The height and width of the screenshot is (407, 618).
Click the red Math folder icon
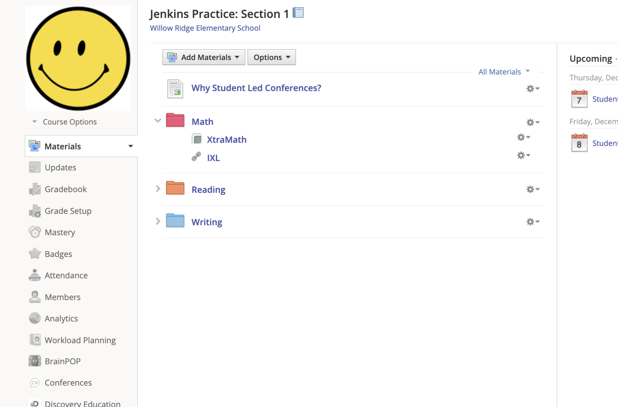pos(175,120)
